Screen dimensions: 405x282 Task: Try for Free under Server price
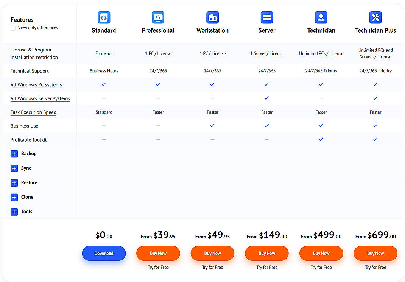click(267, 267)
